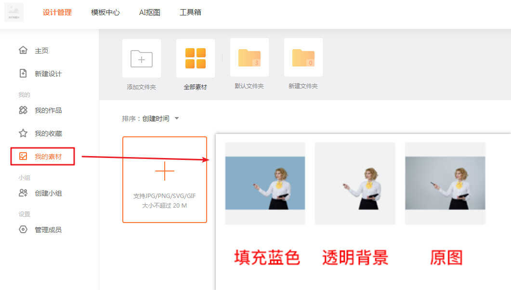The image size is (511, 290).
Task: Open 我的作品 from the sidebar
Action: click(48, 110)
